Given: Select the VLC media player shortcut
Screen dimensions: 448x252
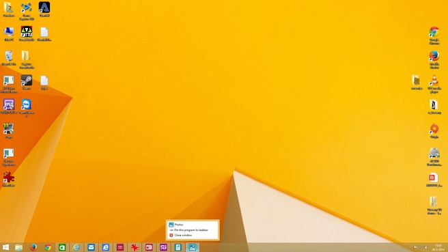Looking at the screenshot, I should 434,84.
